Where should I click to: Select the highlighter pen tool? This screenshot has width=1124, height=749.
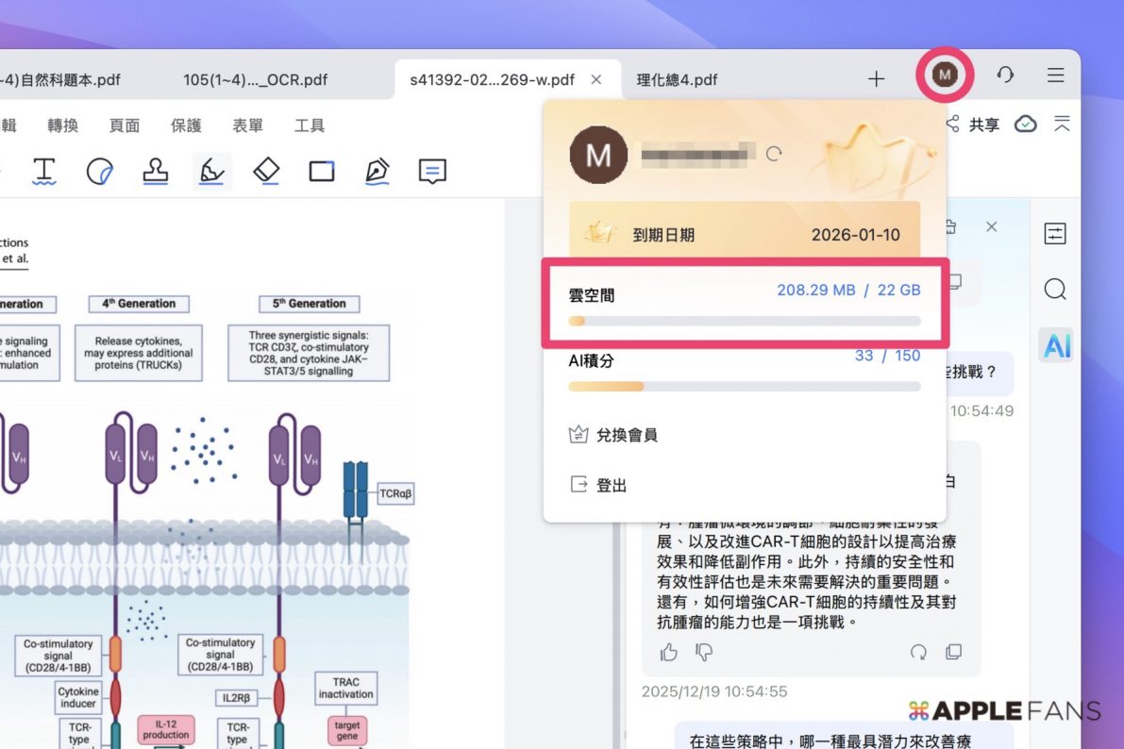click(x=211, y=171)
